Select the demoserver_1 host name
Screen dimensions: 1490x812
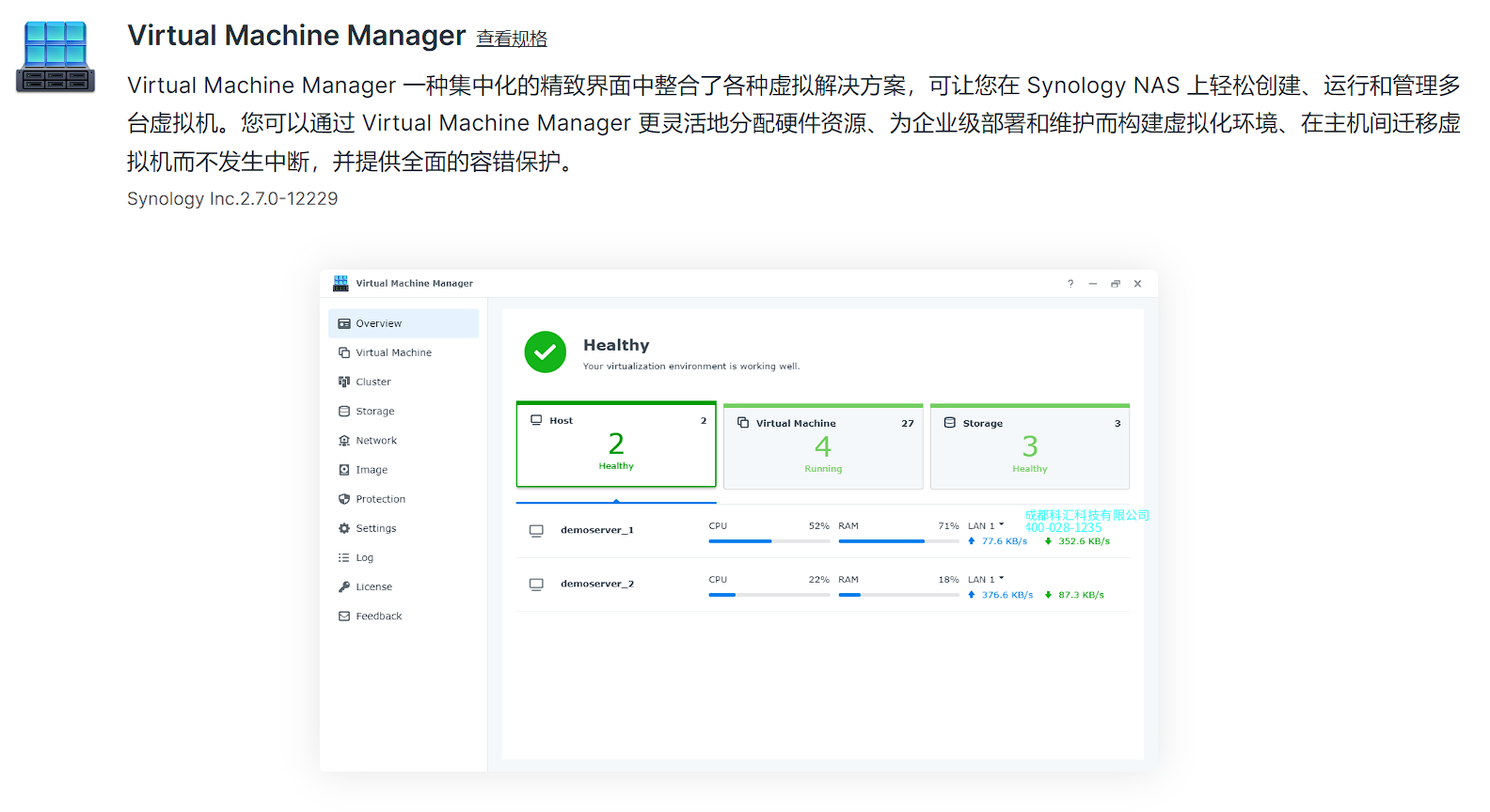tap(597, 530)
